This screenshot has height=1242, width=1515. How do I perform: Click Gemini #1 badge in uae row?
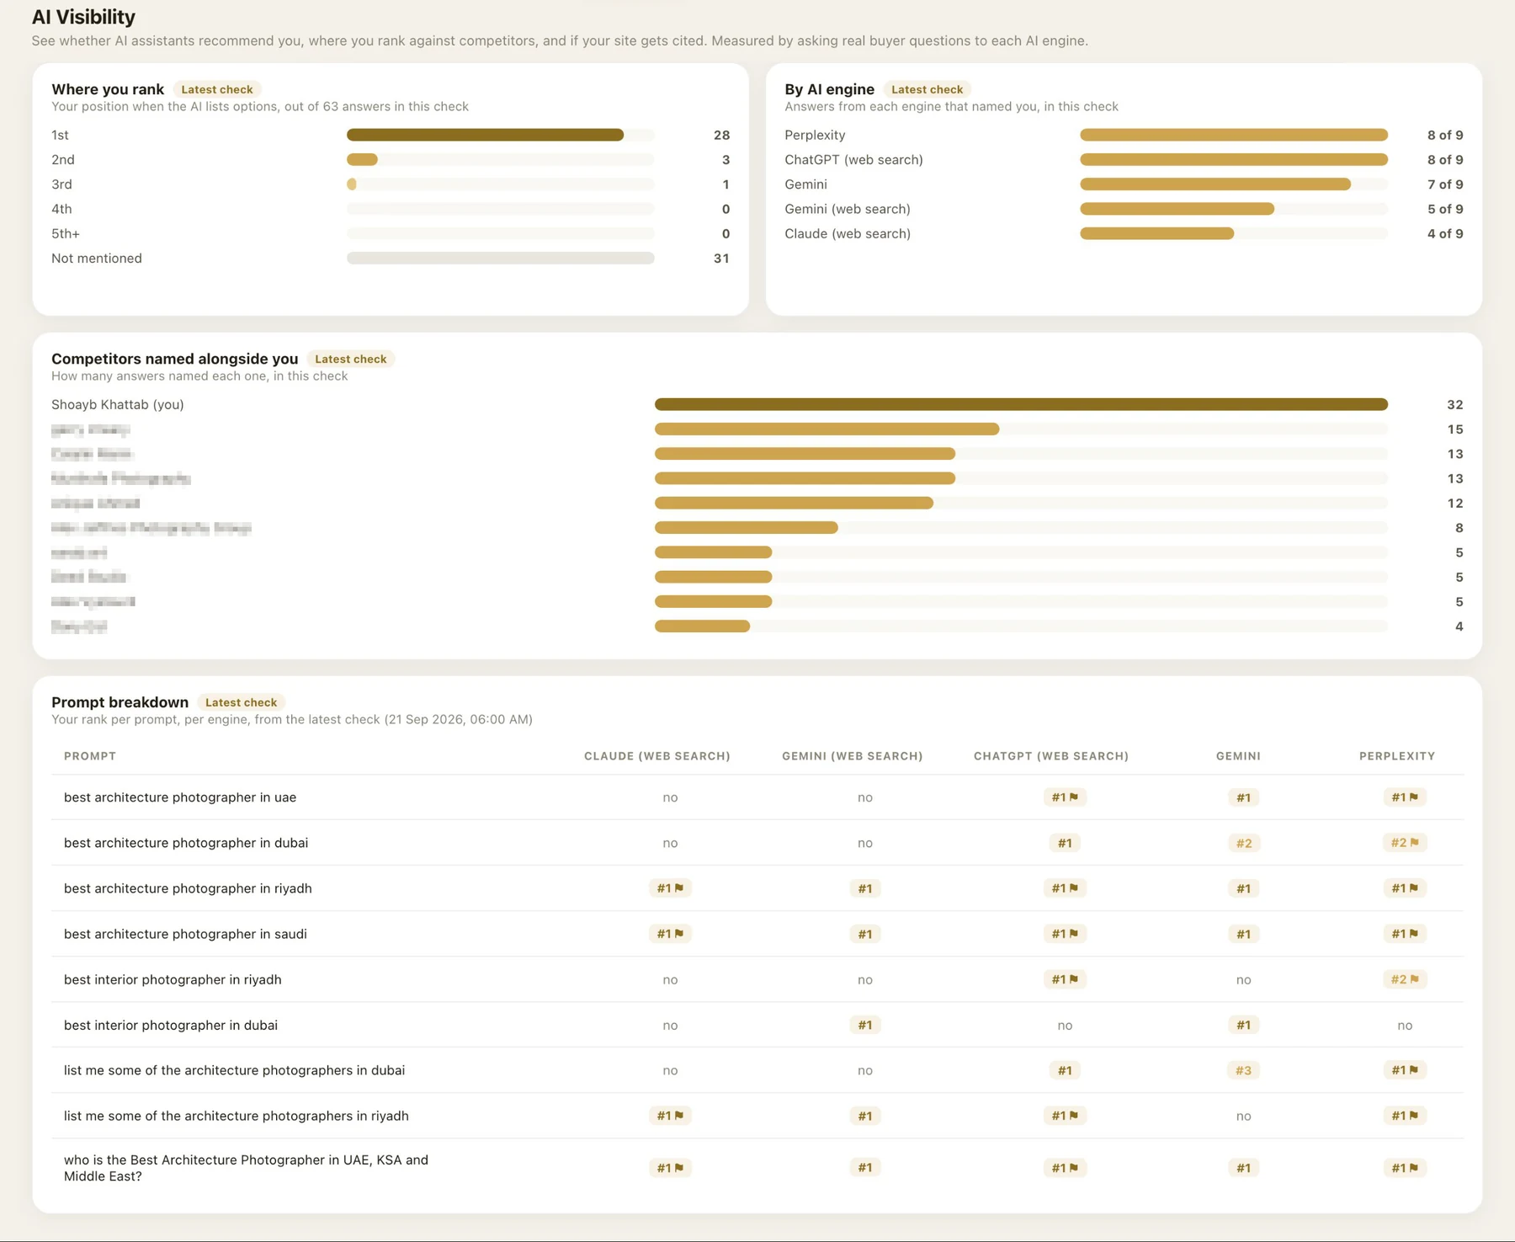point(1243,797)
